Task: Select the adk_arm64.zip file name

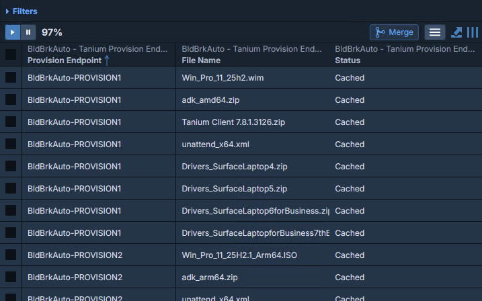Action: [210, 277]
